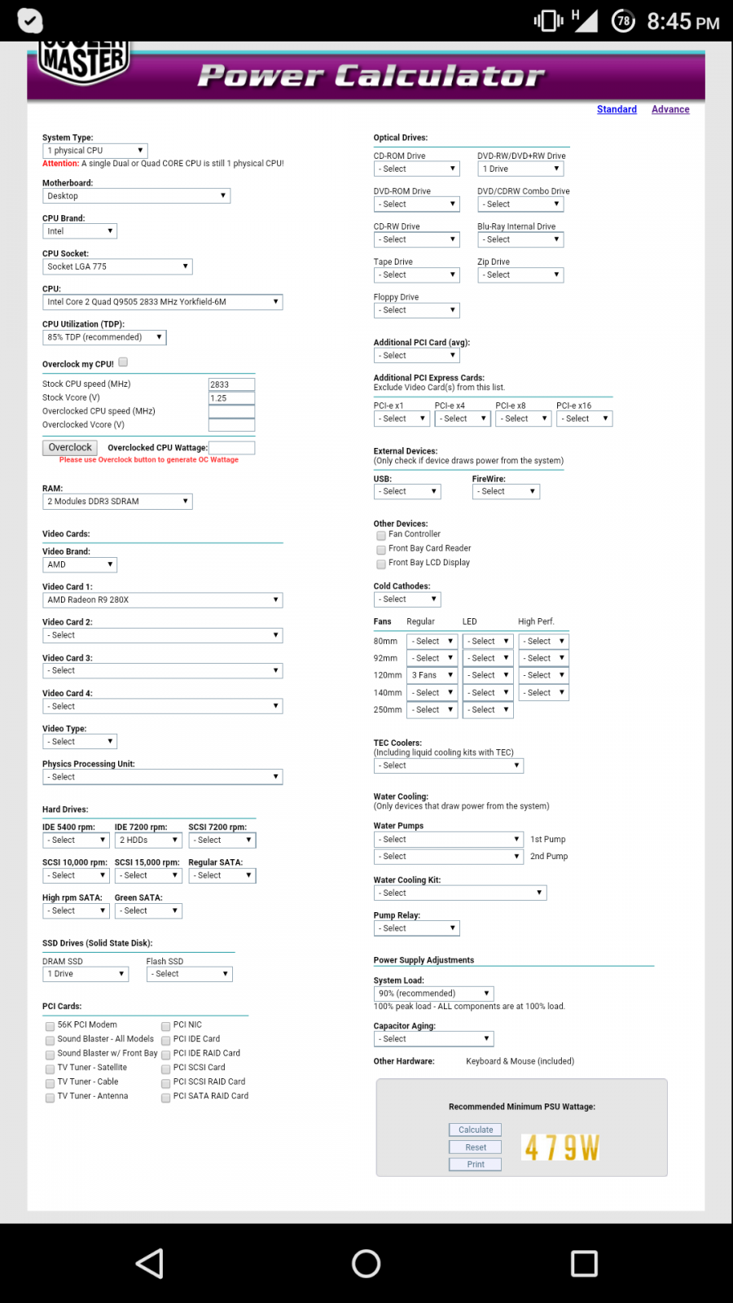This screenshot has width=733, height=1303.
Task: Open the System Type dropdown
Action: (94, 151)
